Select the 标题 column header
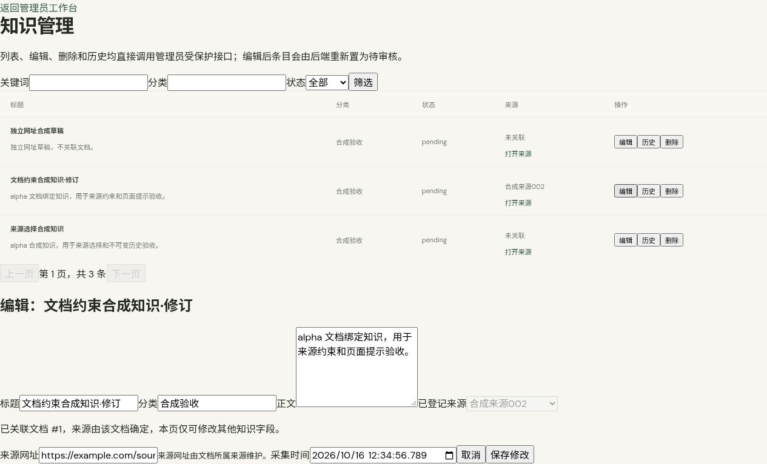The image size is (767, 464). click(x=17, y=105)
